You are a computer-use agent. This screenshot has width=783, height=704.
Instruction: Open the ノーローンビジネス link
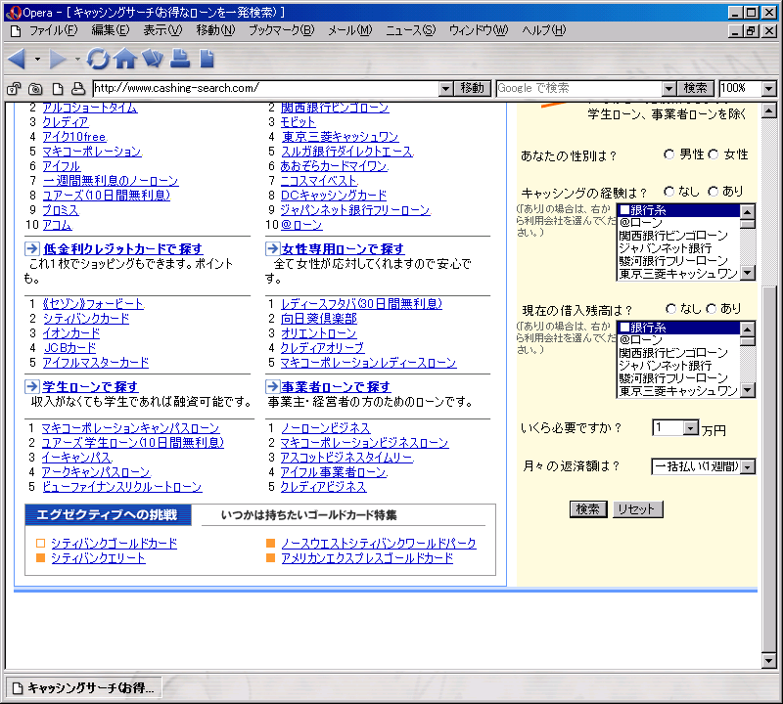(326, 428)
